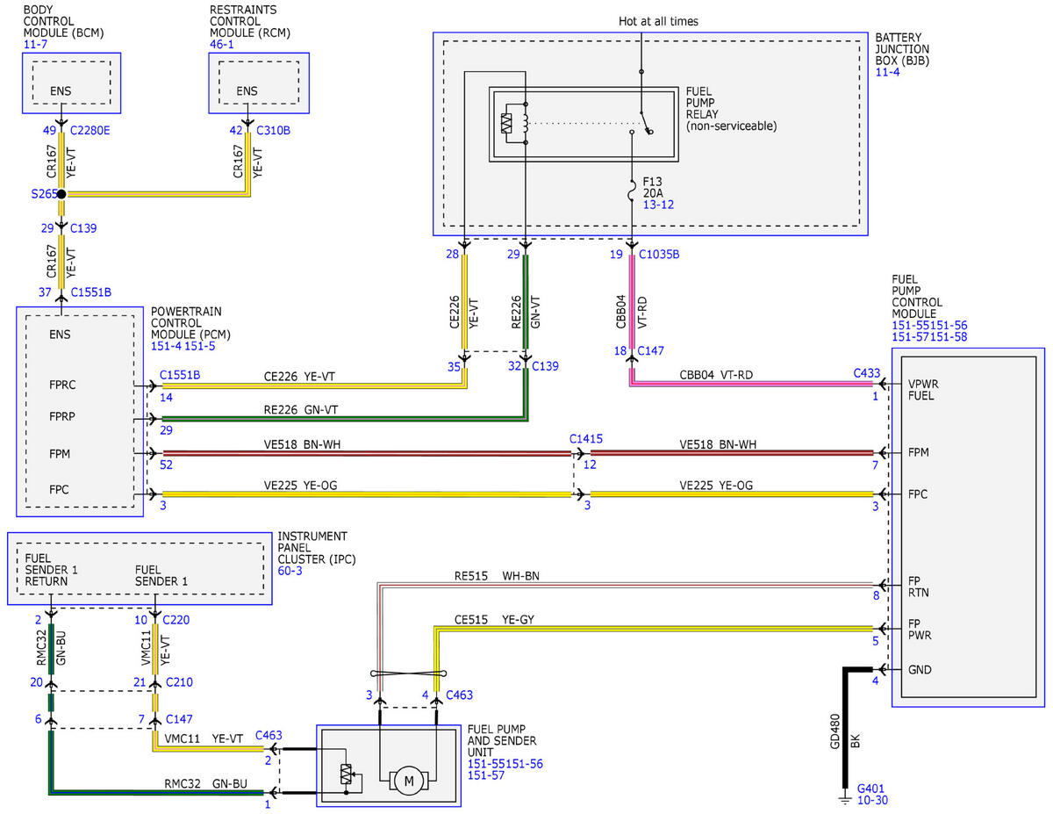Open the 11-4 Battery Junction Box reference

click(x=888, y=73)
